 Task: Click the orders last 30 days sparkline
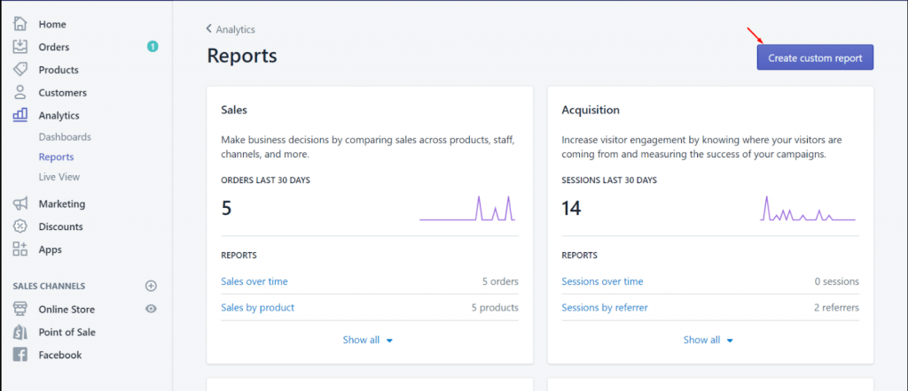(466, 209)
